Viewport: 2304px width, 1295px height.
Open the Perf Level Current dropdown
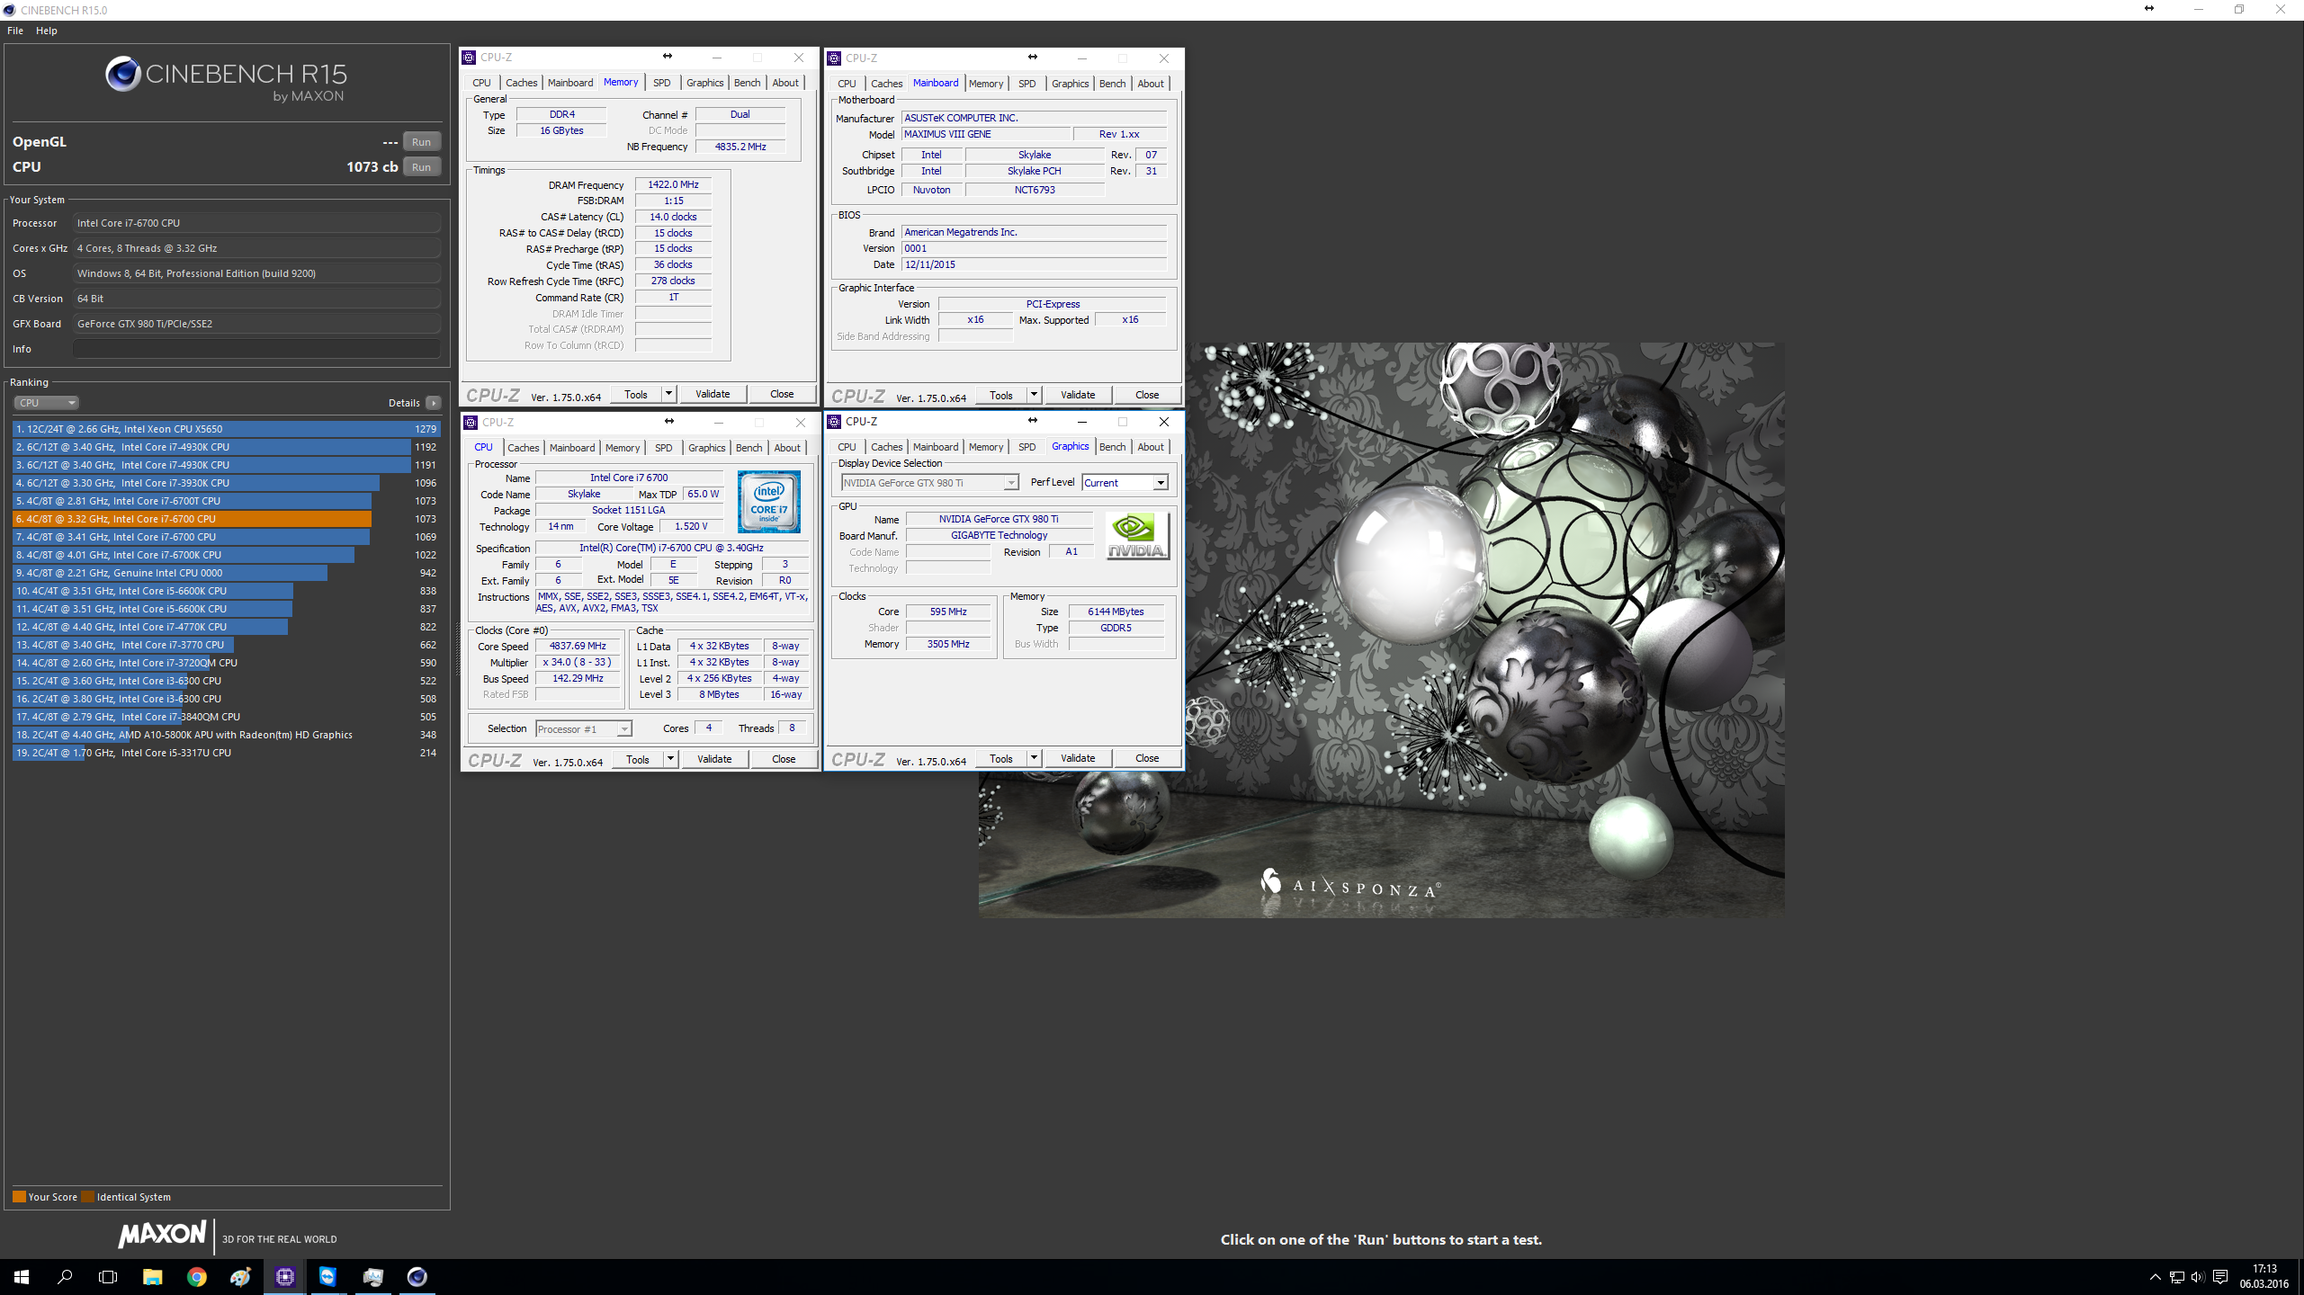tap(1125, 483)
